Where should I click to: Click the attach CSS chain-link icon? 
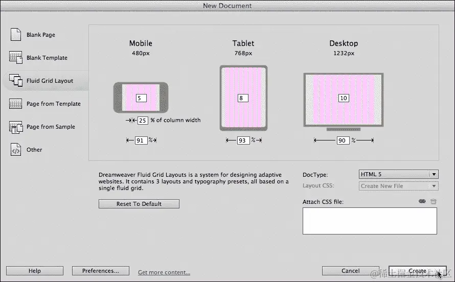point(422,201)
